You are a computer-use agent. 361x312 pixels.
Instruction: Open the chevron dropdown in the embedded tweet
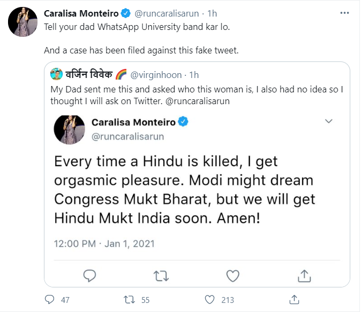pyautogui.click(x=330, y=122)
